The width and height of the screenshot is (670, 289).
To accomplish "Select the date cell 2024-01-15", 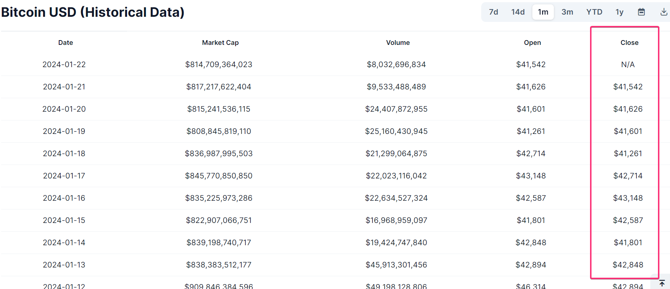I will pos(64,220).
